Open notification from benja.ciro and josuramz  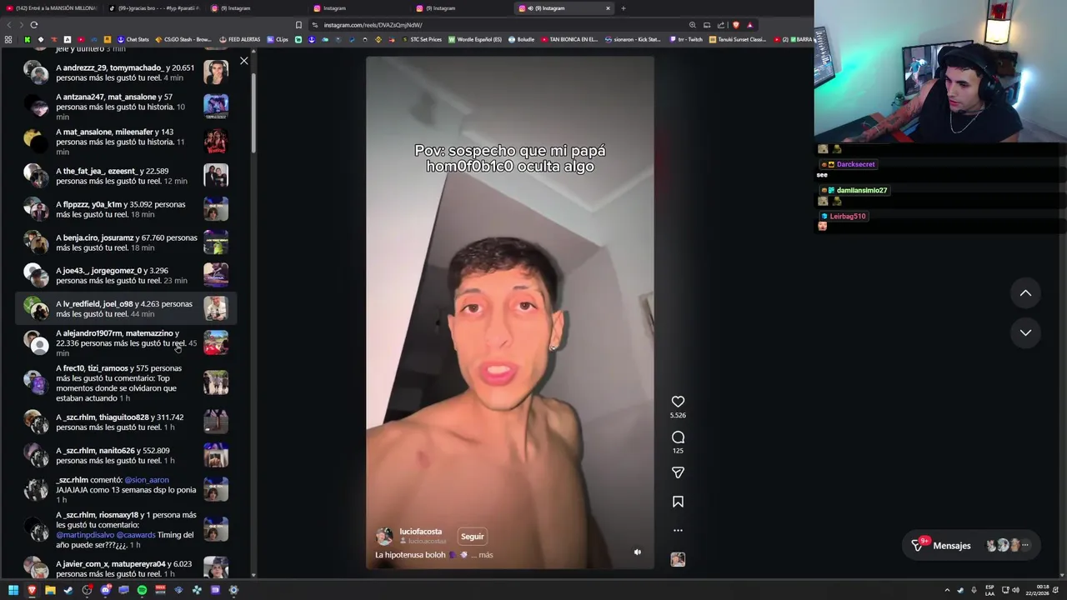click(x=125, y=242)
